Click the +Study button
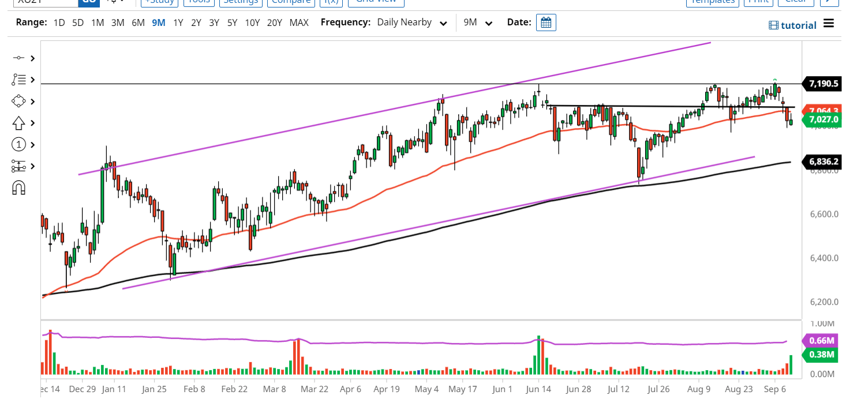846x410 pixels. pos(159,2)
